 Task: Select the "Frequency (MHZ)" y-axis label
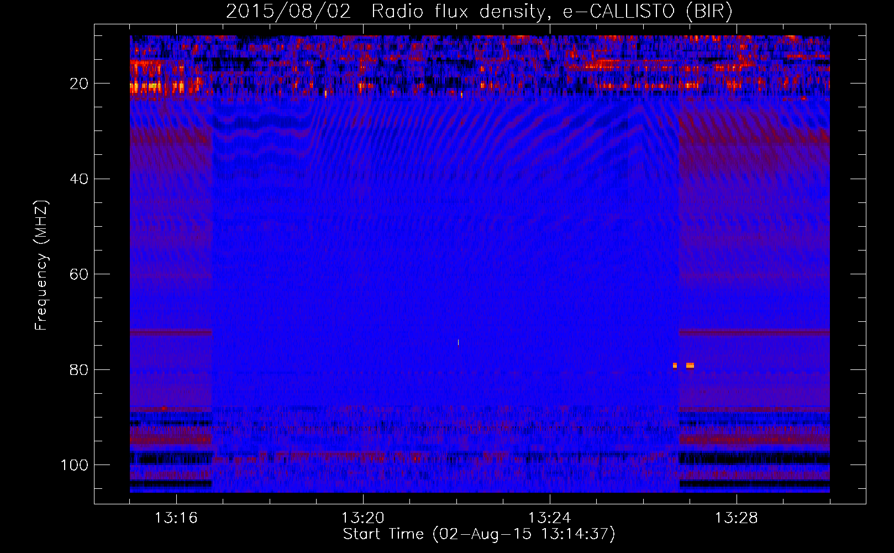click(x=42, y=265)
